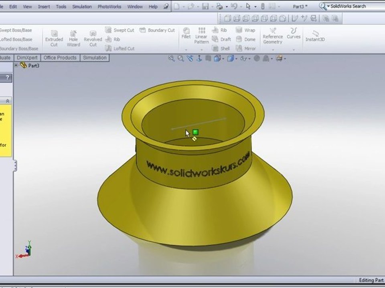Click the View Settings icon
The width and height of the screenshot is (385, 288).
click(x=279, y=58)
